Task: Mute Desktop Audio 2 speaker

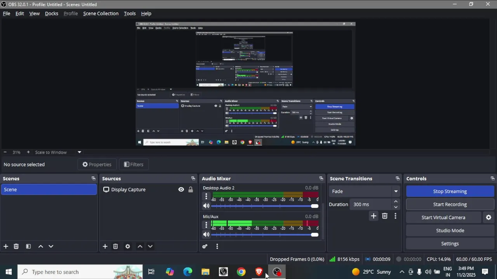Action: click(x=206, y=206)
